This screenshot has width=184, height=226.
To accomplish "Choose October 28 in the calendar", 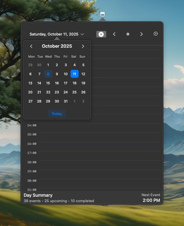I will click(39, 101).
